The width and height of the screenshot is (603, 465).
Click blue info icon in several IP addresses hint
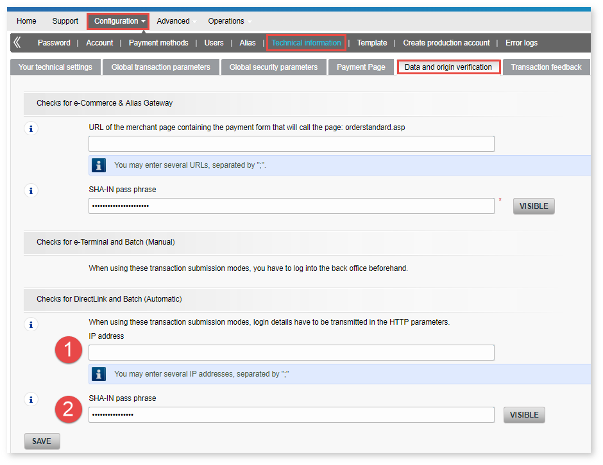click(99, 373)
